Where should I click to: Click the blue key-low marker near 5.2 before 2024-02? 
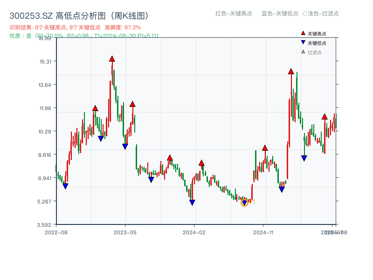click(192, 203)
